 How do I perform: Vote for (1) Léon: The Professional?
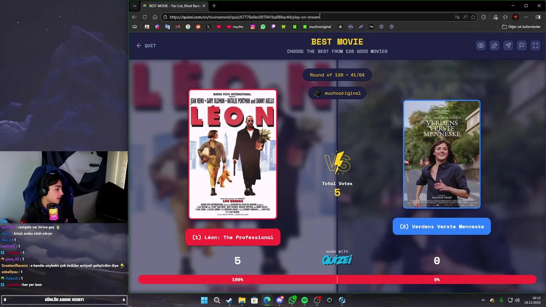pos(233,237)
